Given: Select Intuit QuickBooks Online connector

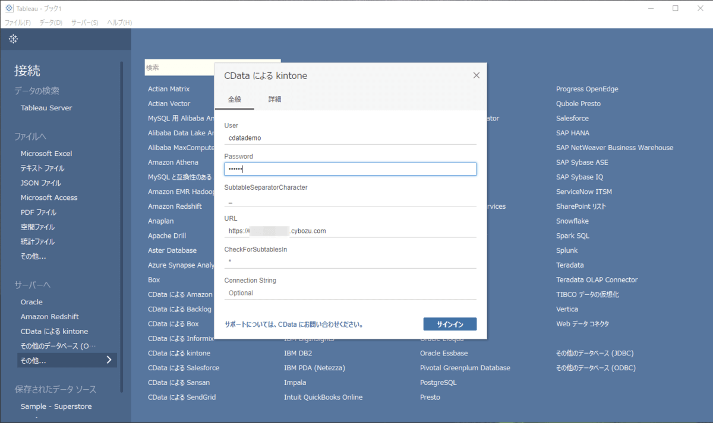Looking at the screenshot, I should (323, 397).
